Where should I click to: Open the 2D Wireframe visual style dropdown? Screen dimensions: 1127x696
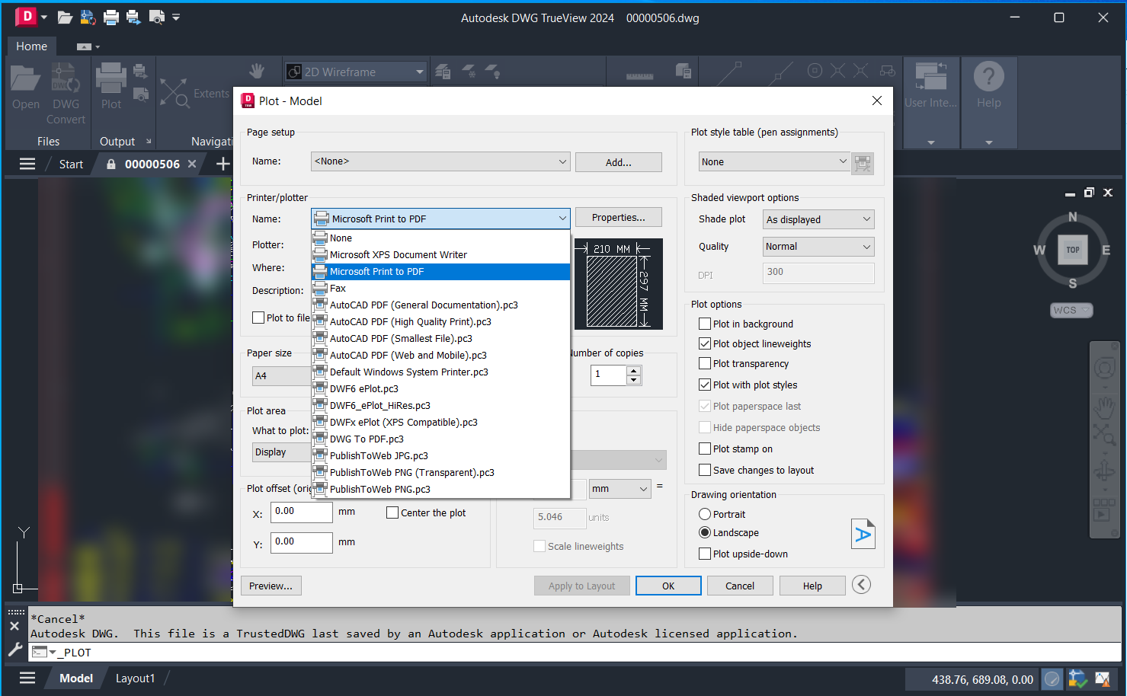point(356,72)
